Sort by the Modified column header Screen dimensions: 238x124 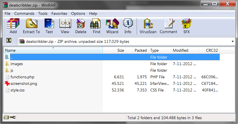[185, 50]
